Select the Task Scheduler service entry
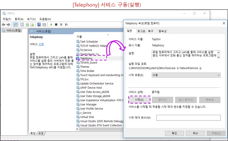 pos(89,42)
